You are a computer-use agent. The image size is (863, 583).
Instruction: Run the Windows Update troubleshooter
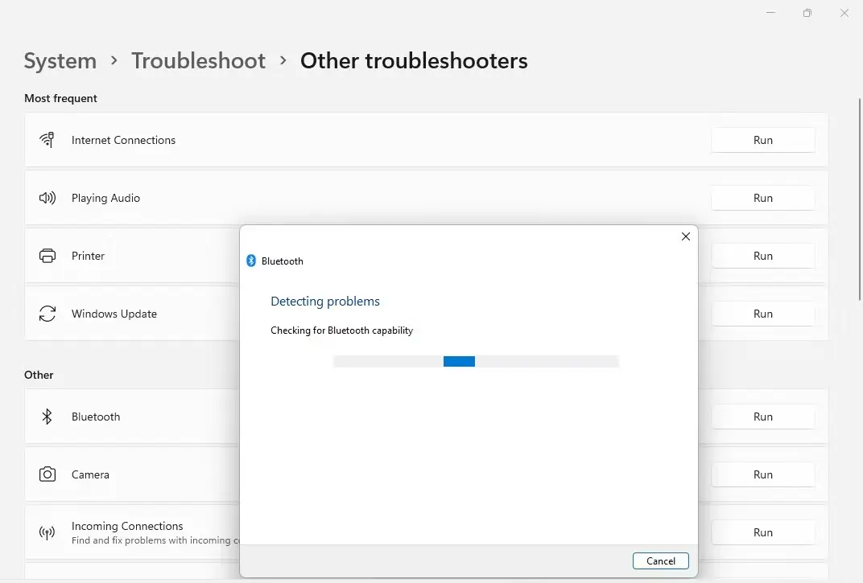tap(763, 314)
